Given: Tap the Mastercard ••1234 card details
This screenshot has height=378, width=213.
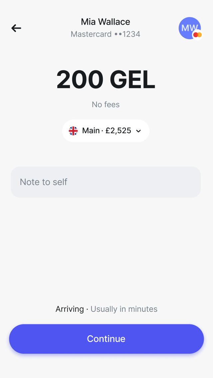Looking at the screenshot, I should click(106, 34).
